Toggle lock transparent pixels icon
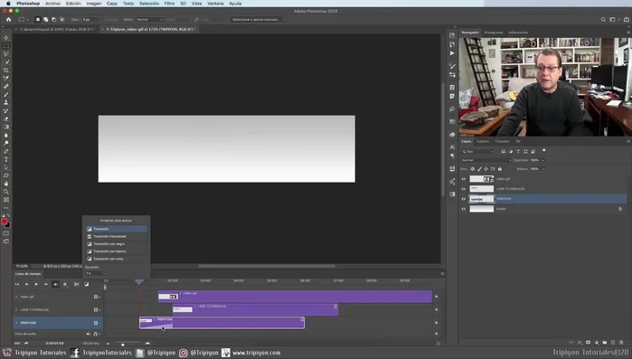 coord(472,169)
